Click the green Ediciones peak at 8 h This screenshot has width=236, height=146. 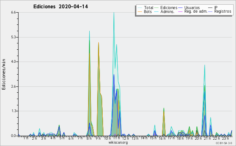click(89, 41)
